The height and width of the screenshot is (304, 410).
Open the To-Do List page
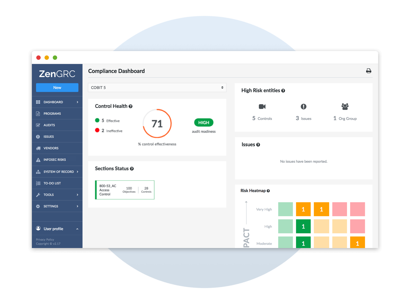tap(57, 183)
